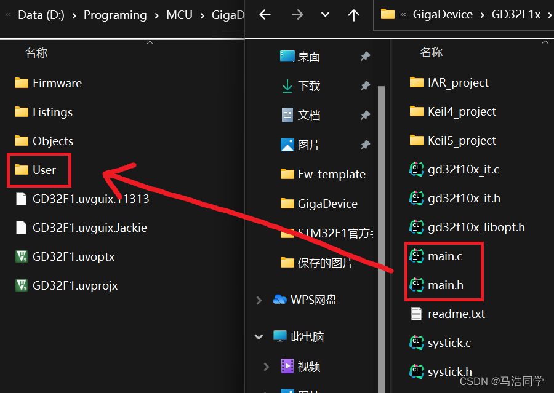Viewport: 554px width, 393px height.
Task: Open GigaDevice folder in navigation pane
Action: [x=319, y=204]
